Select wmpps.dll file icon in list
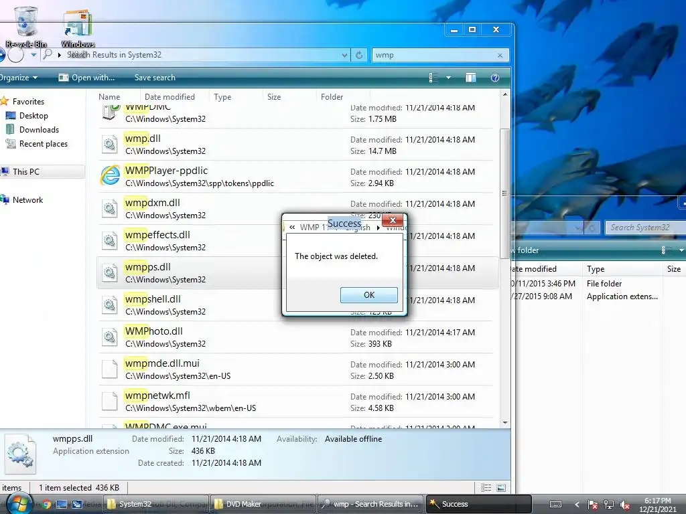The image size is (686, 514). (x=109, y=273)
